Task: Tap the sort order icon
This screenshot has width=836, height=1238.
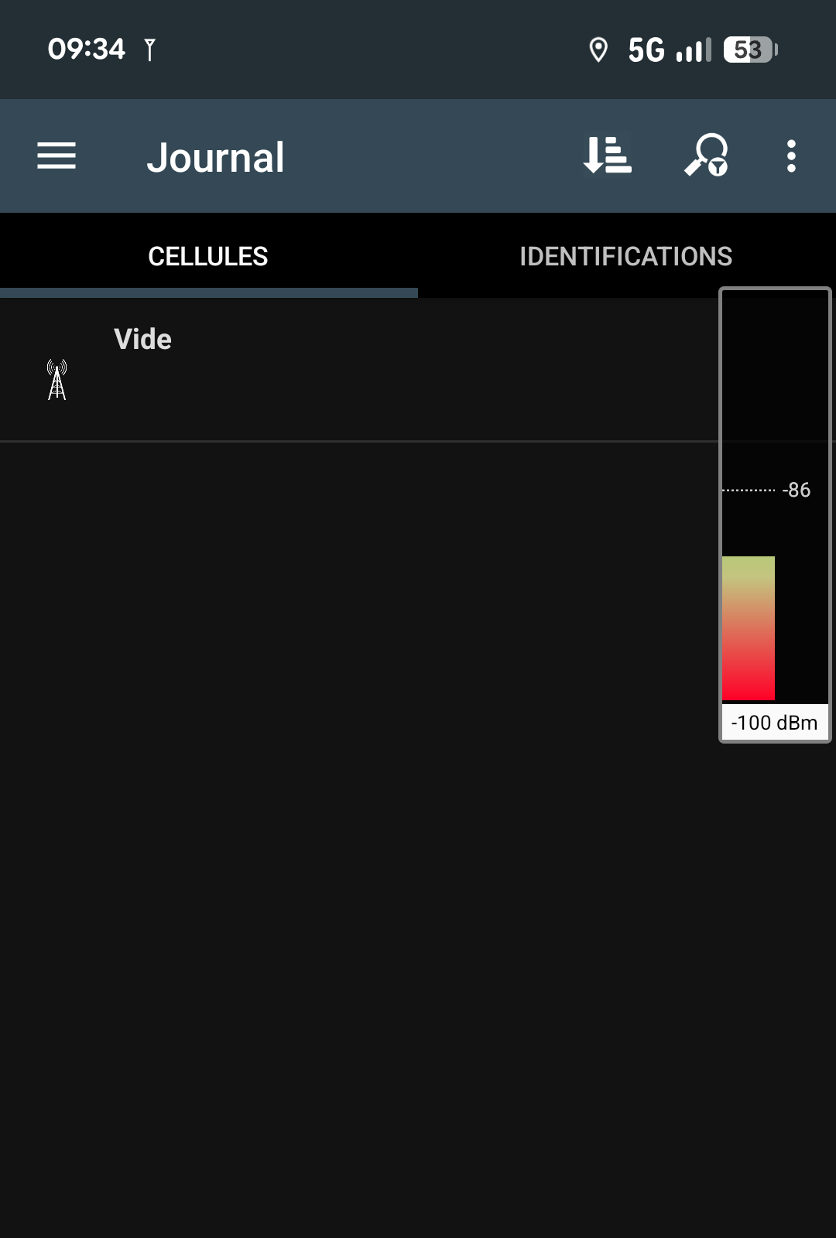Action: [x=607, y=156]
